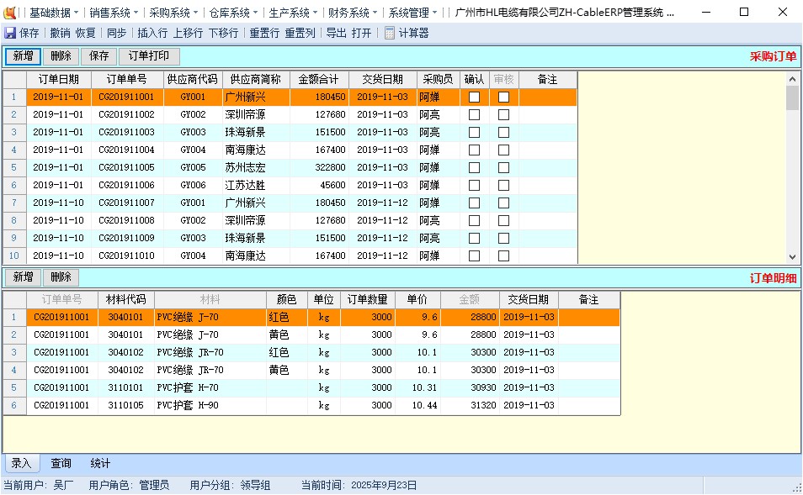Switch to the 统计 tab
This screenshot has width=803, height=495.
click(x=100, y=463)
